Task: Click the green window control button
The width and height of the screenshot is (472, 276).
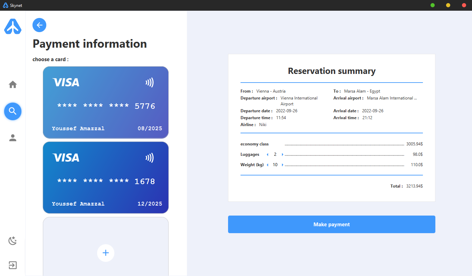Action: point(433,5)
